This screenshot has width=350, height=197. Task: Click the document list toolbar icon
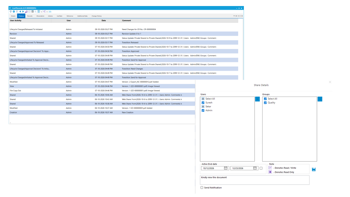[x=39, y=11]
